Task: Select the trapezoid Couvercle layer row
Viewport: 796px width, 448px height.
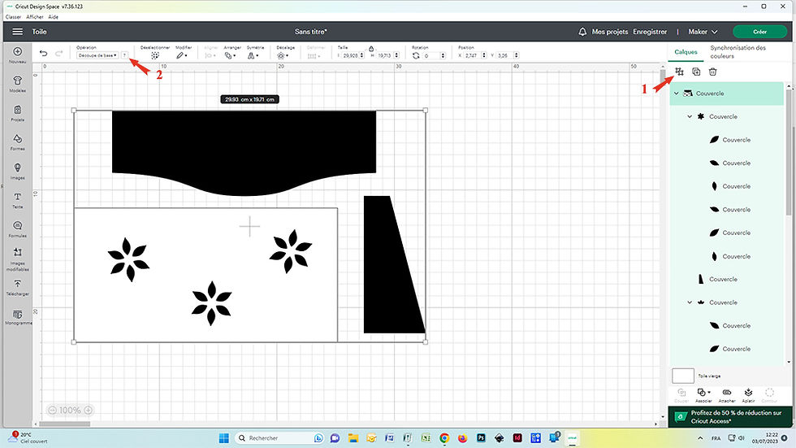Action: click(726, 280)
